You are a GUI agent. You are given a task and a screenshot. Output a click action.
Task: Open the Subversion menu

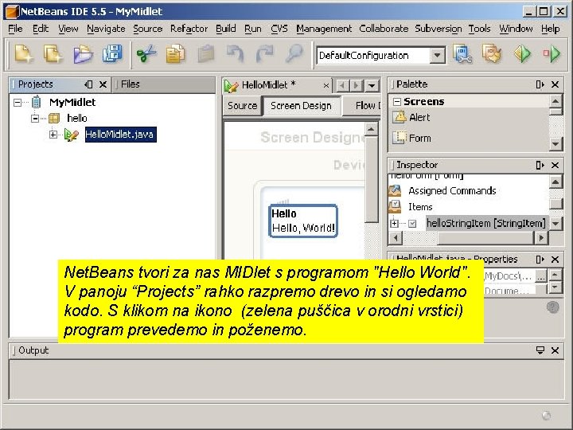[439, 29]
